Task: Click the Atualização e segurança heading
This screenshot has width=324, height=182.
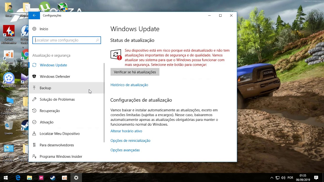Action: (x=51, y=55)
